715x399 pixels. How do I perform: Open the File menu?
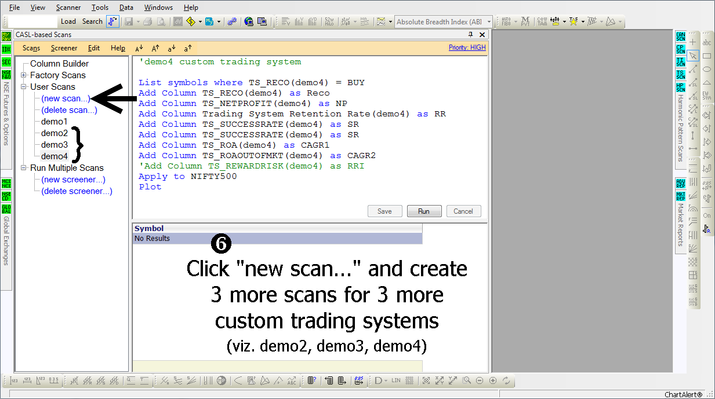14,8
